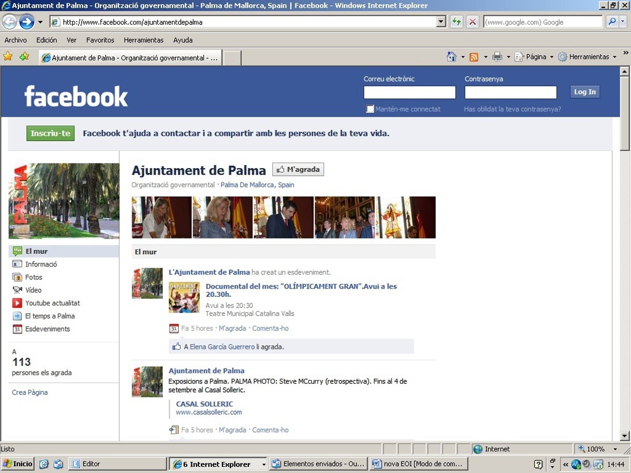The height and width of the screenshot is (473, 631).
Task: Open the Herramientas toolbar dropdown
Action: 588,57
